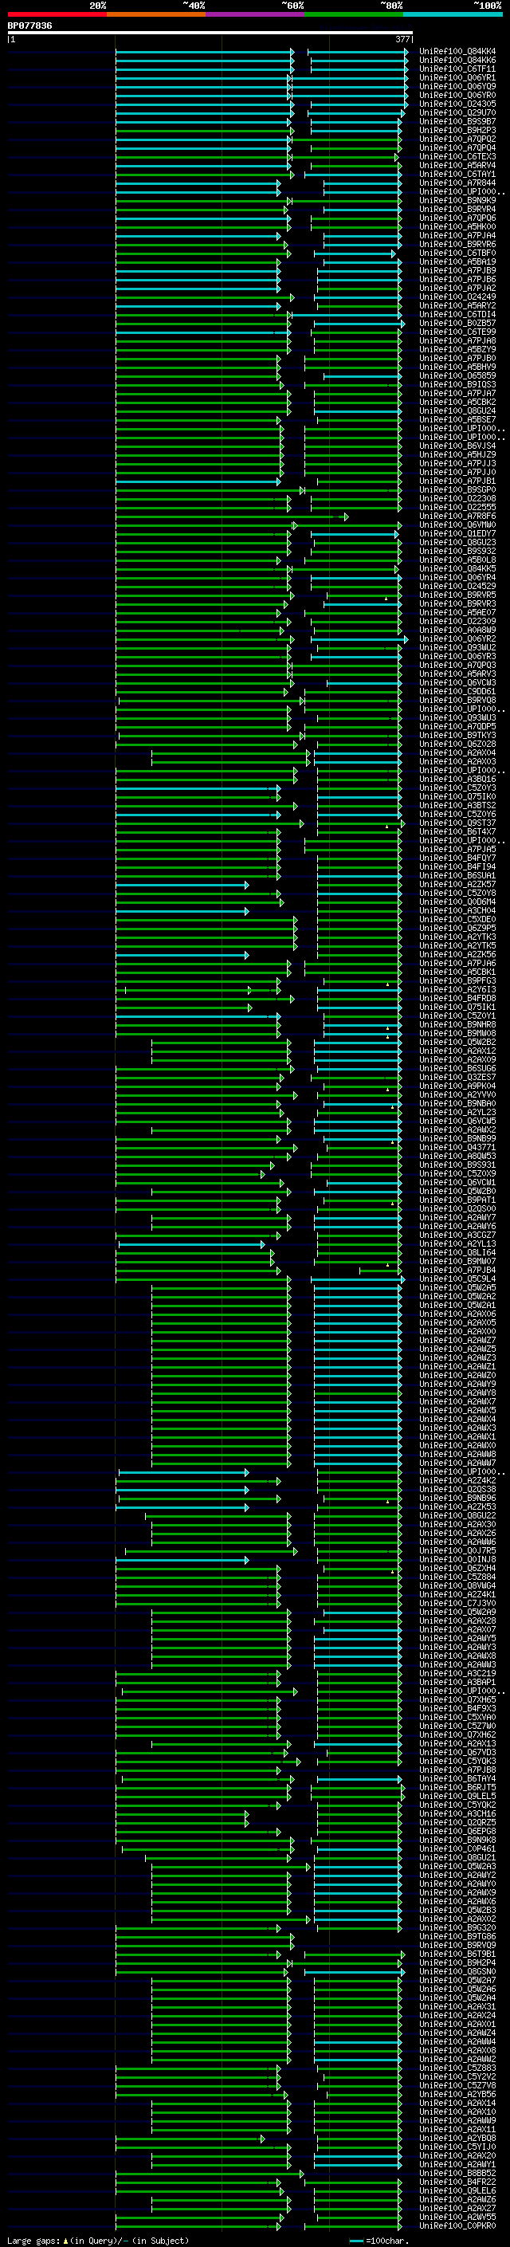
Task: Click the query end position 377
Action: tap(402, 39)
